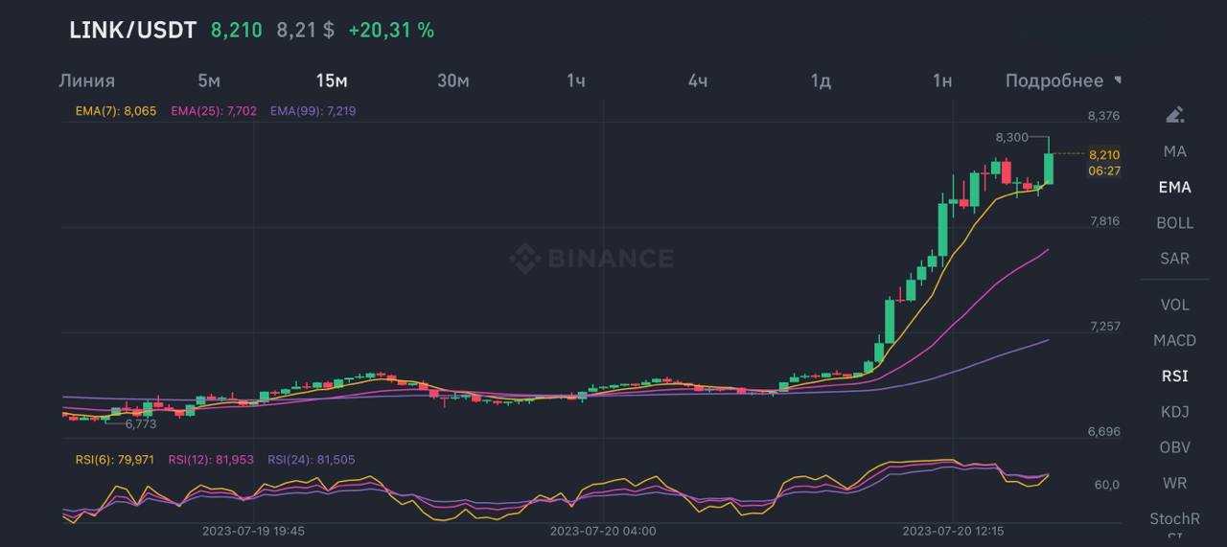
Task: Show the KDJ sub-indicator
Action: click(1175, 411)
